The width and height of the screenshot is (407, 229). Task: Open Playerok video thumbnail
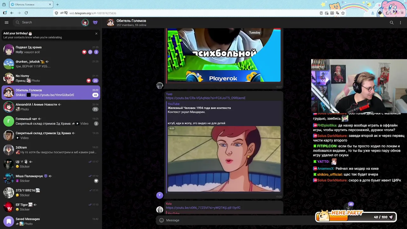coord(224,55)
